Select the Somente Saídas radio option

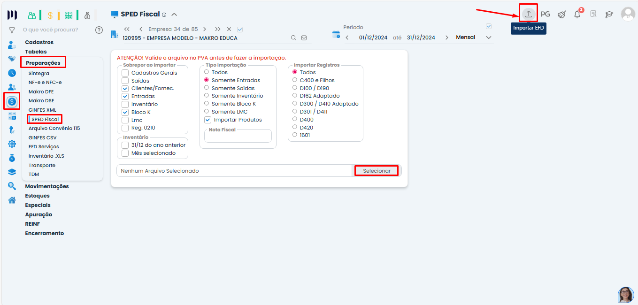207,88
